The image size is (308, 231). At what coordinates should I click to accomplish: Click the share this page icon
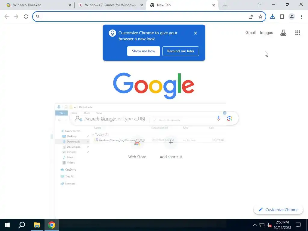(x=251, y=17)
